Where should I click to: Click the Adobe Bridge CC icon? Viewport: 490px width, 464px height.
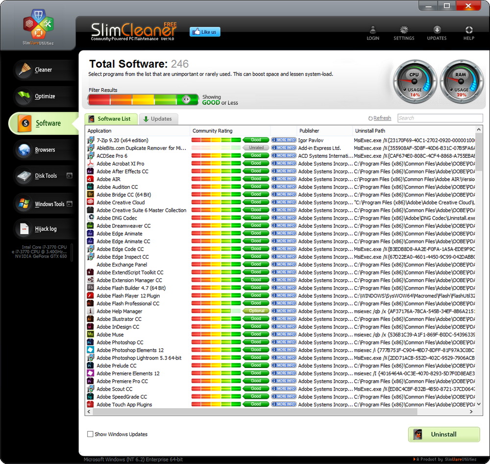coord(90,195)
